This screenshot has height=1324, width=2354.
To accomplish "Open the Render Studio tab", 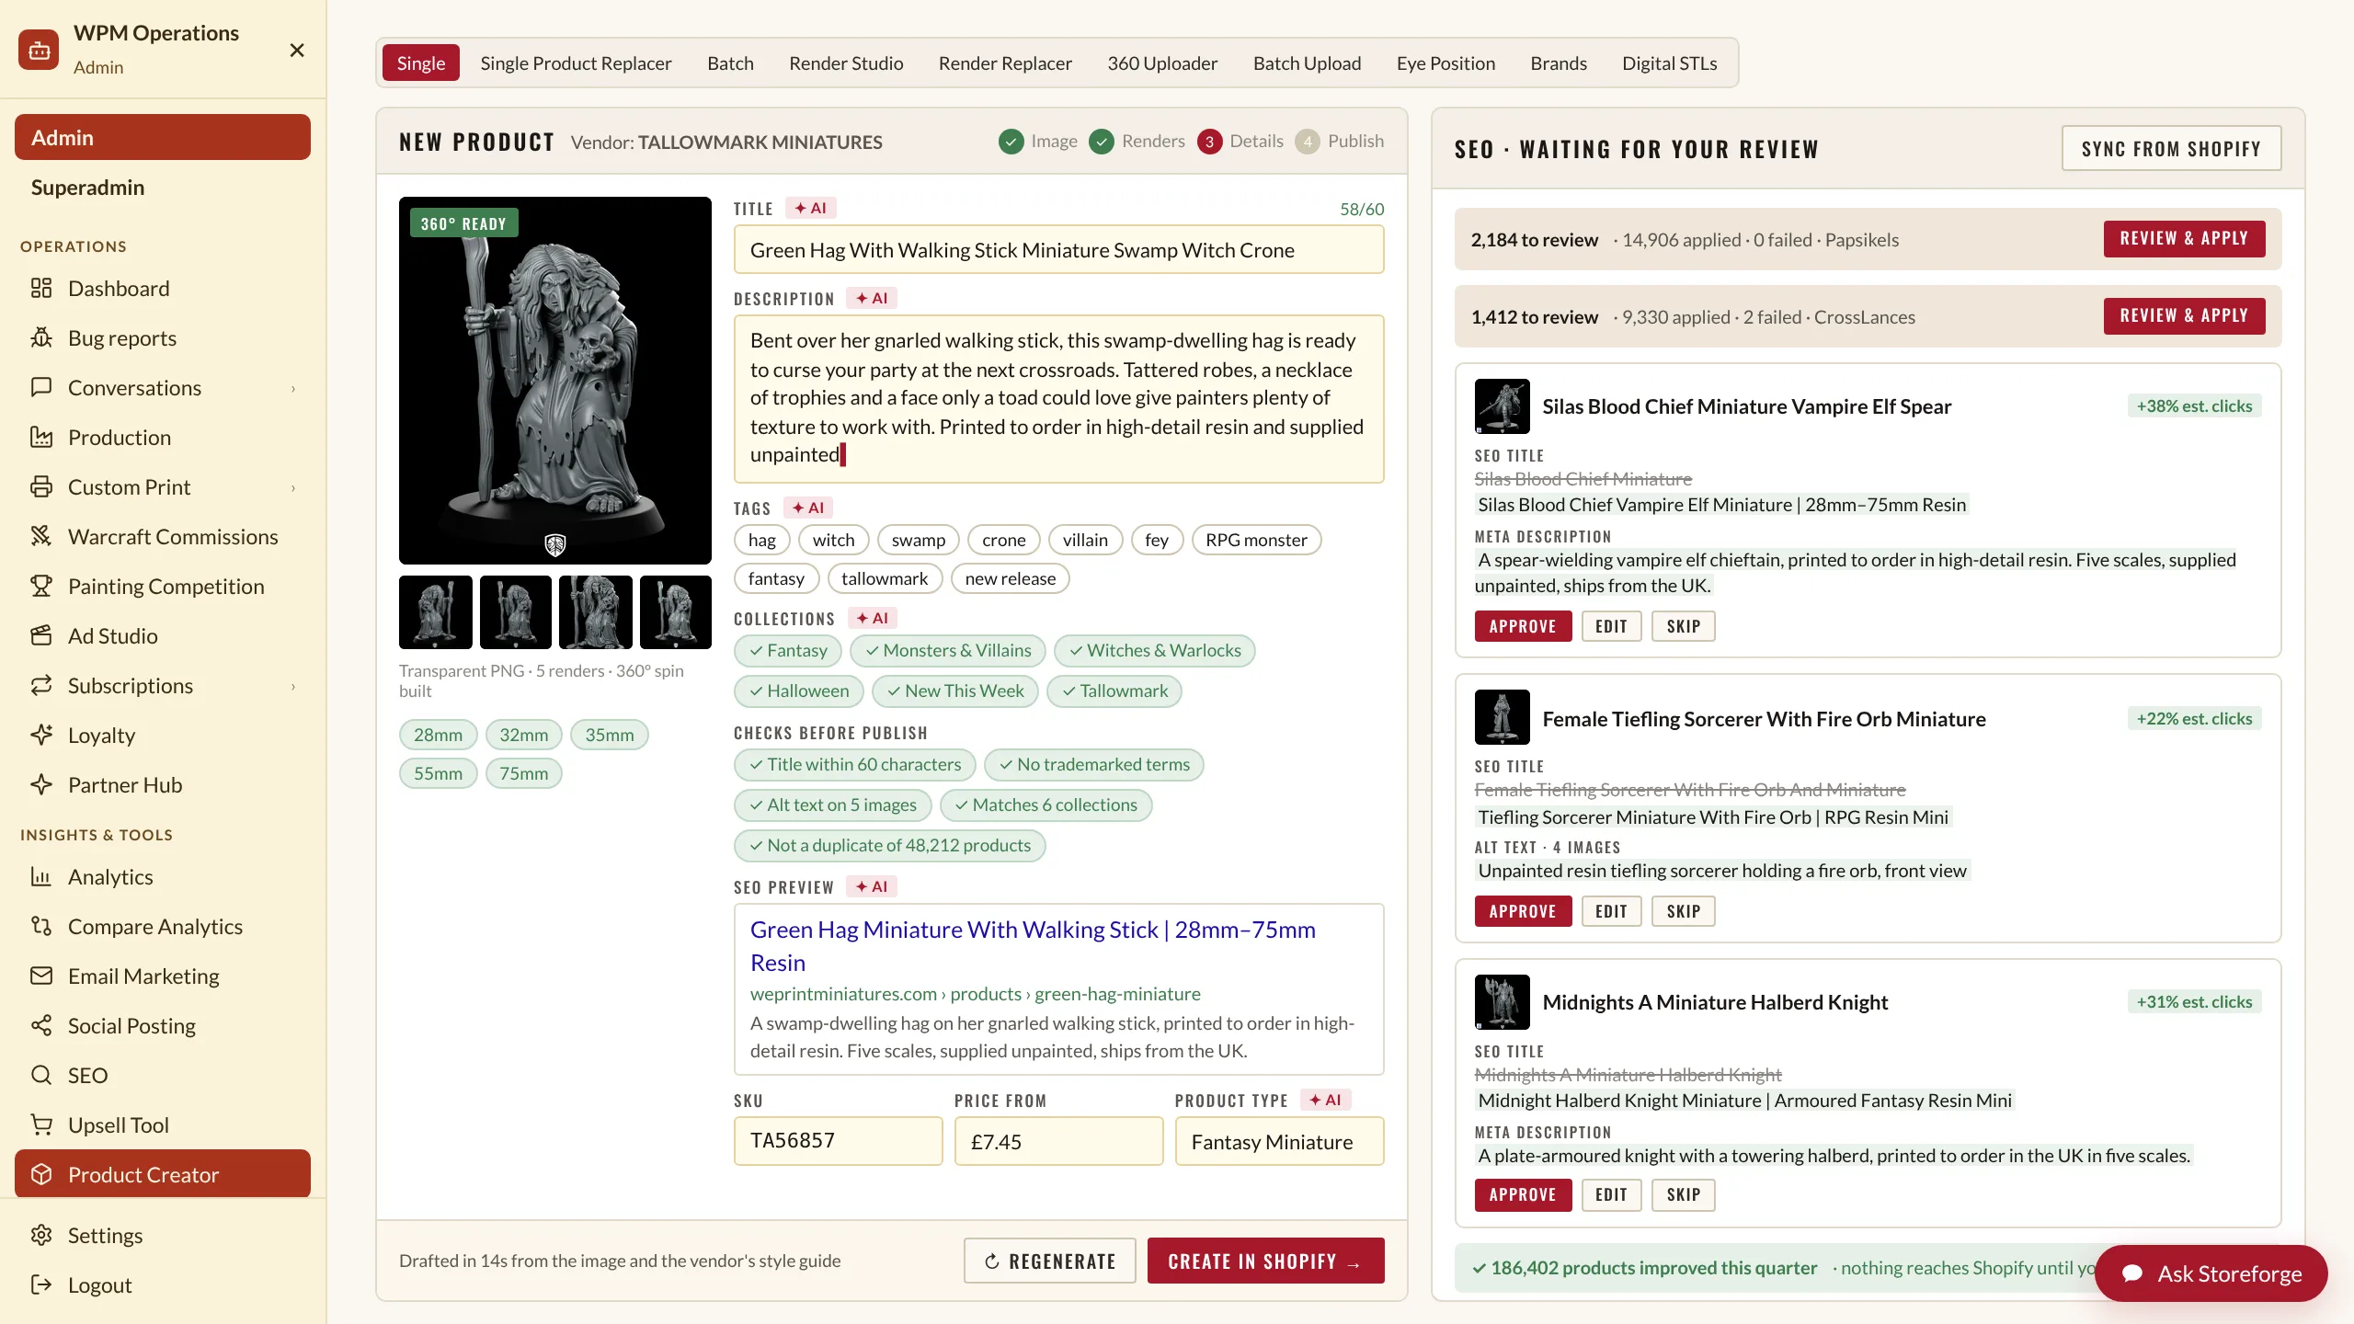I will coord(846,63).
